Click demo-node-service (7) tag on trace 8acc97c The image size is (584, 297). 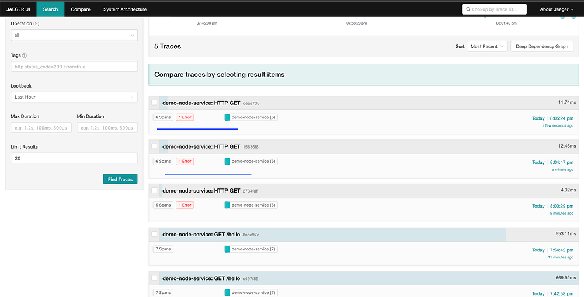click(251, 249)
